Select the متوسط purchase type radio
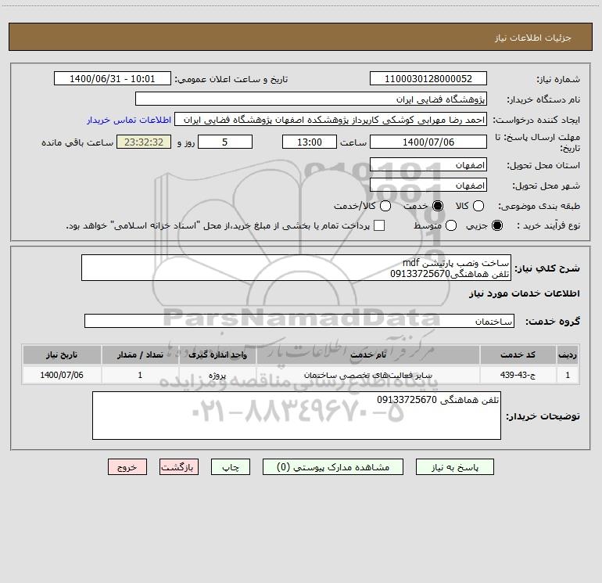 (451, 225)
